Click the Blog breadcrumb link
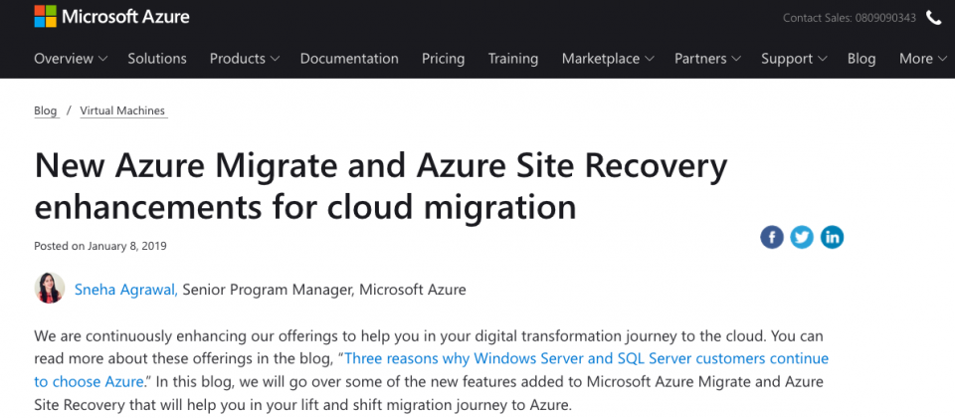Viewport: 955px width, 418px height. (x=46, y=110)
